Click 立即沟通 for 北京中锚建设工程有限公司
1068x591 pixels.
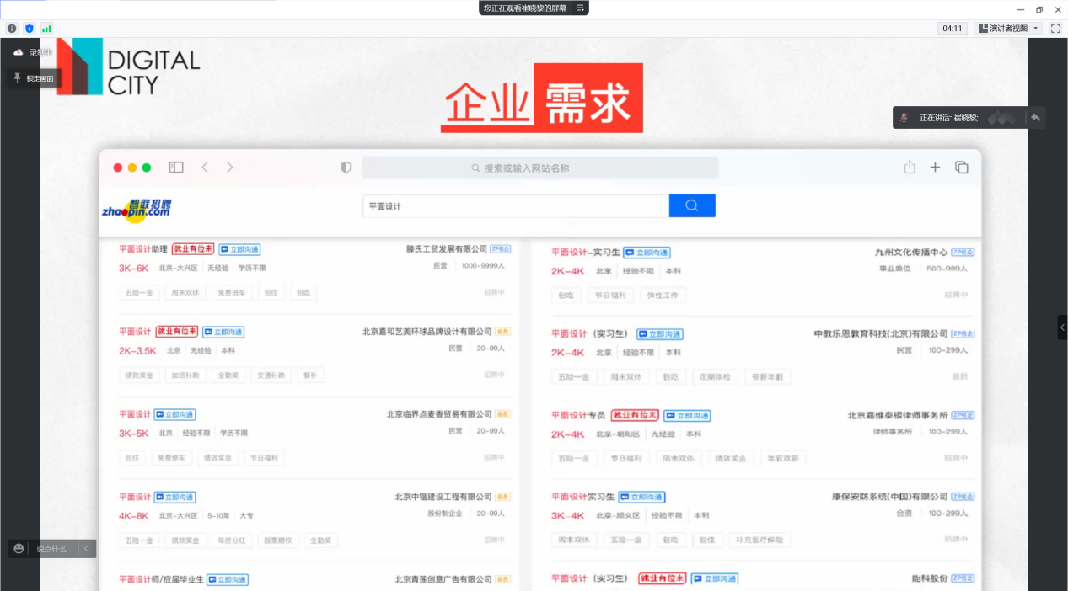coord(175,497)
